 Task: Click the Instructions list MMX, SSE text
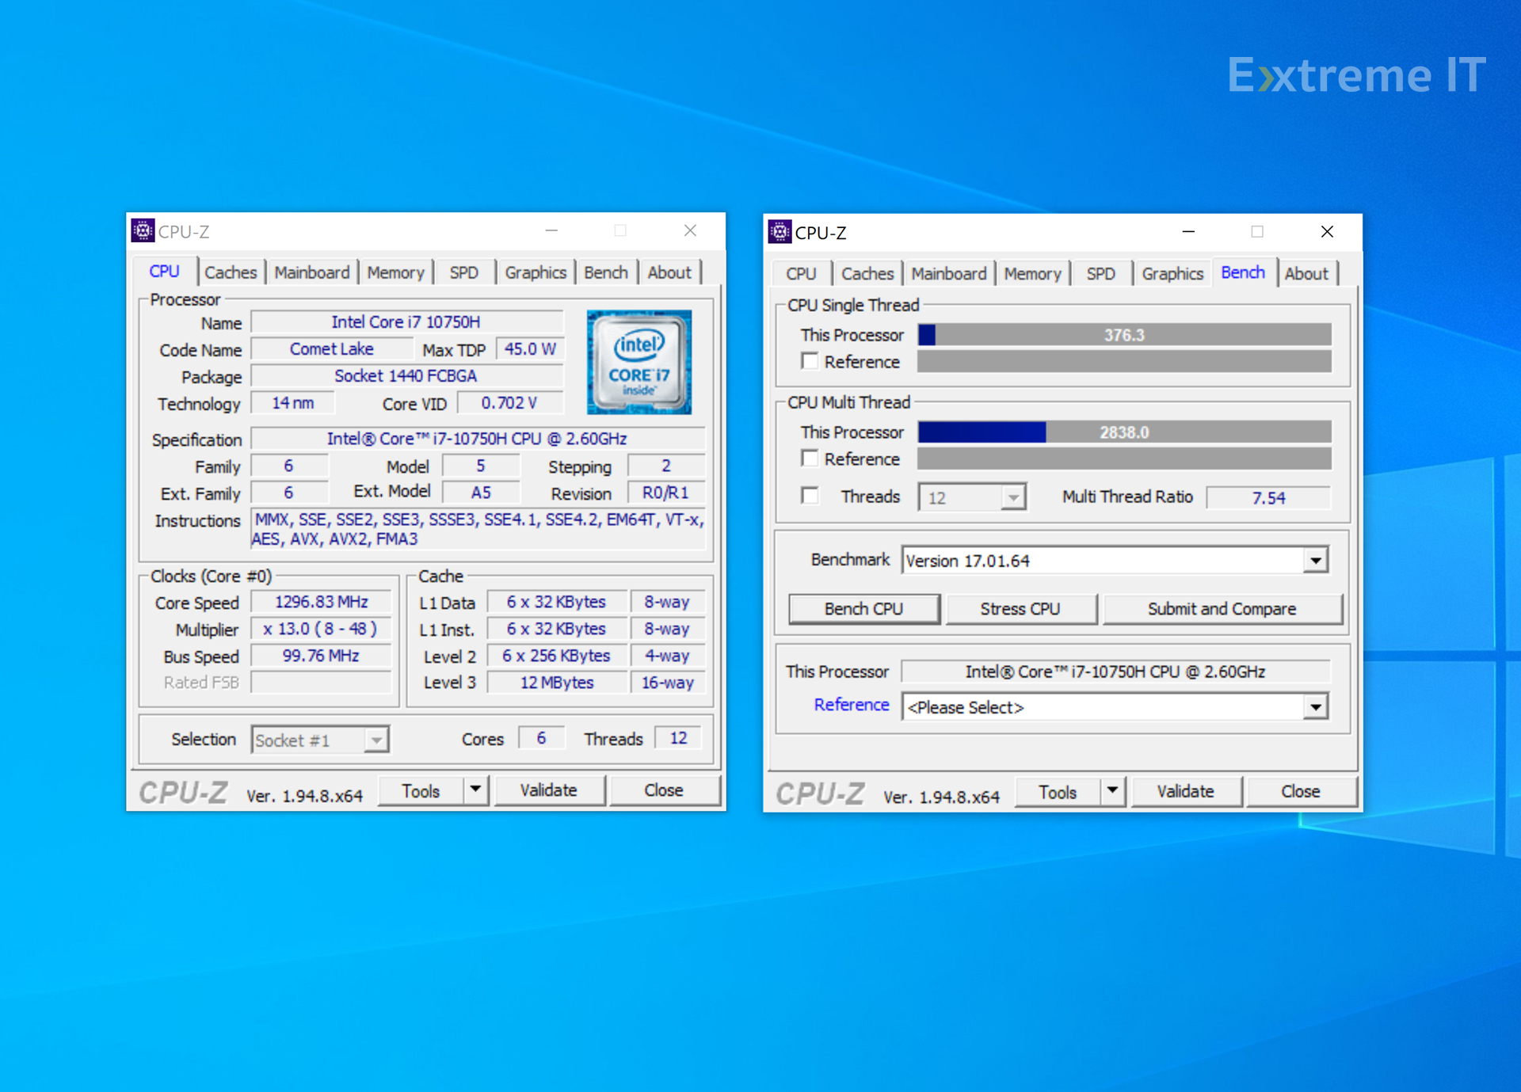point(478,529)
